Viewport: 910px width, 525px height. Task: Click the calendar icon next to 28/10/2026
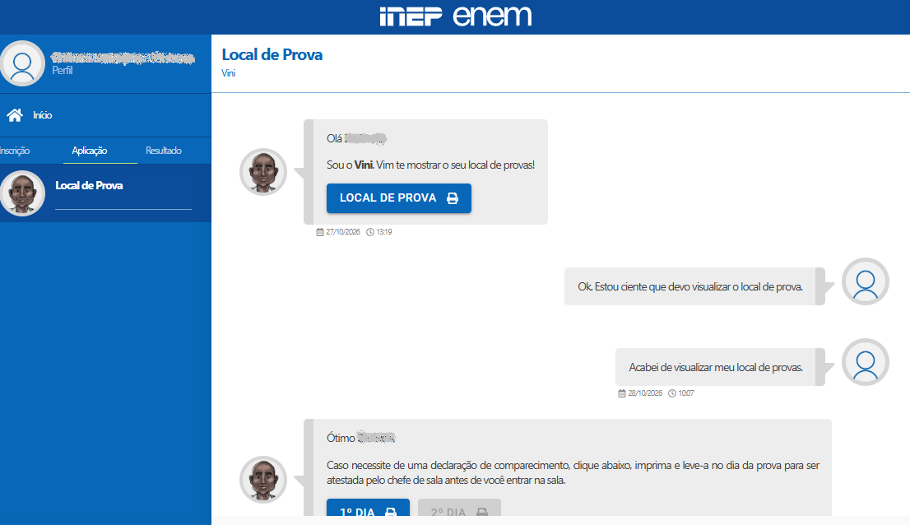point(622,393)
